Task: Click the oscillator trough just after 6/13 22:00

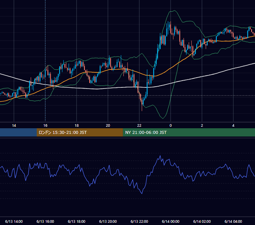Action: pyautogui.click(x=142, y=193)
